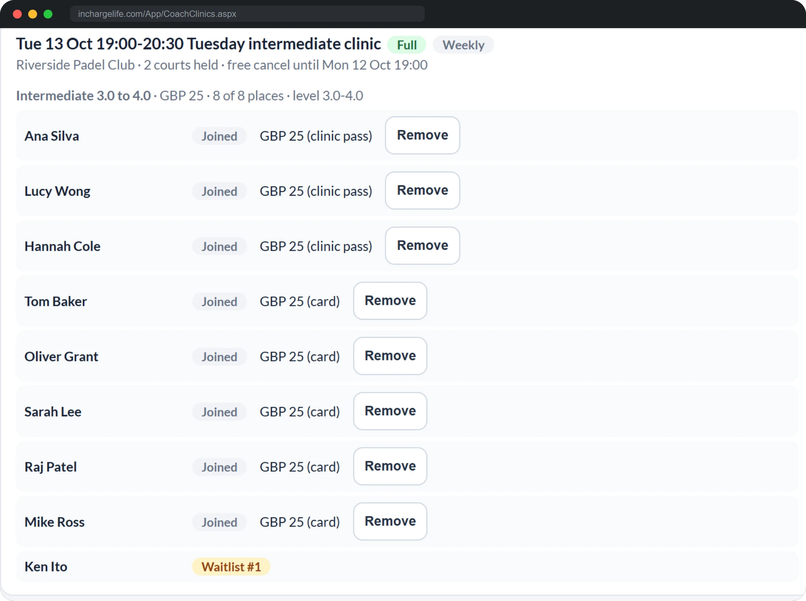Viewport: 806px width, 601px height.
Task: Click Ana Silva's Joined status badge
Action: pyautogui.click(x=219, y=136)
